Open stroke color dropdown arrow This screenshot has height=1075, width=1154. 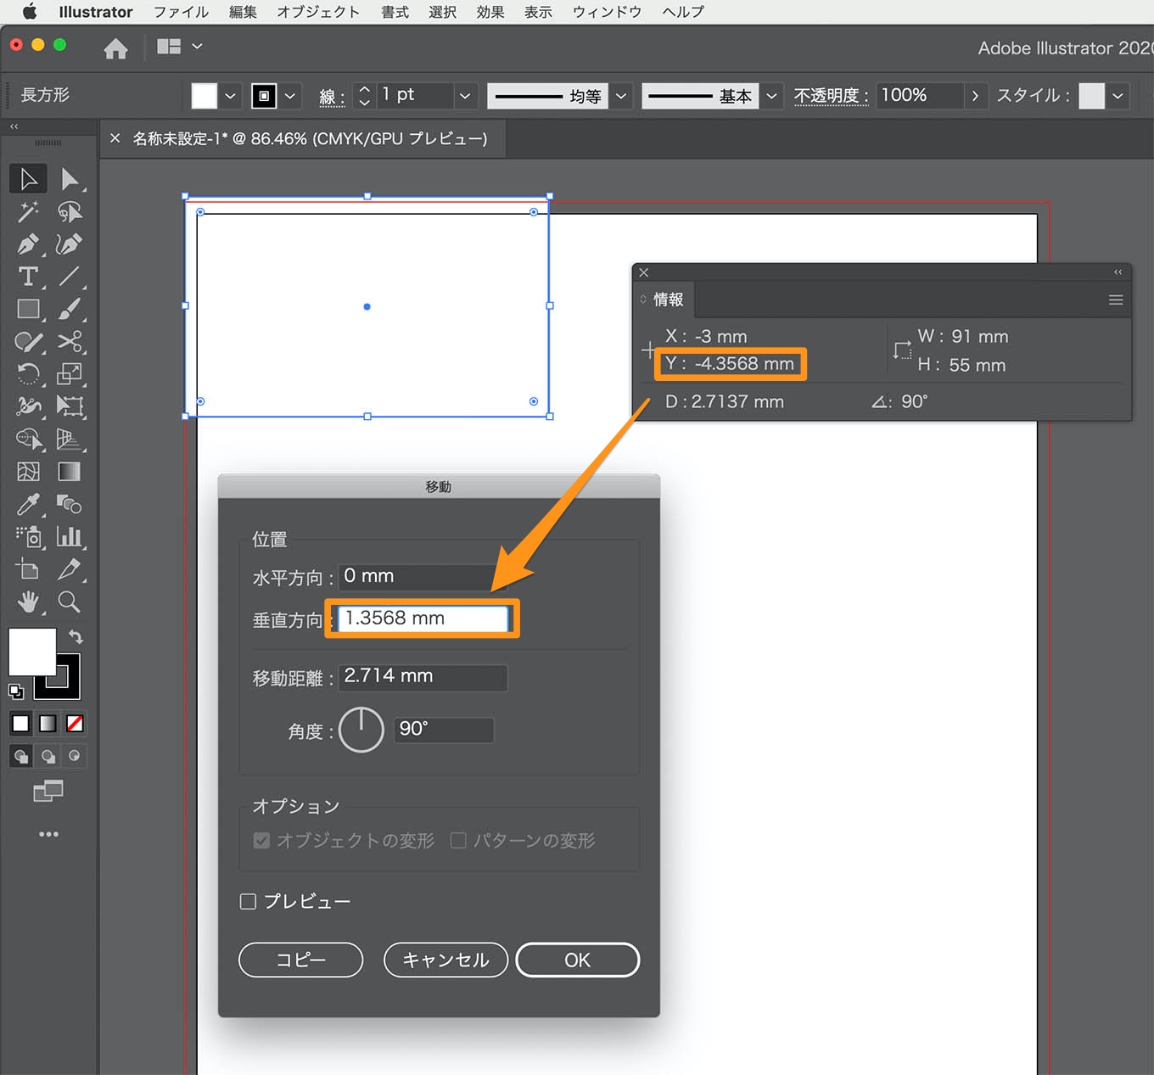click(290, 96)
